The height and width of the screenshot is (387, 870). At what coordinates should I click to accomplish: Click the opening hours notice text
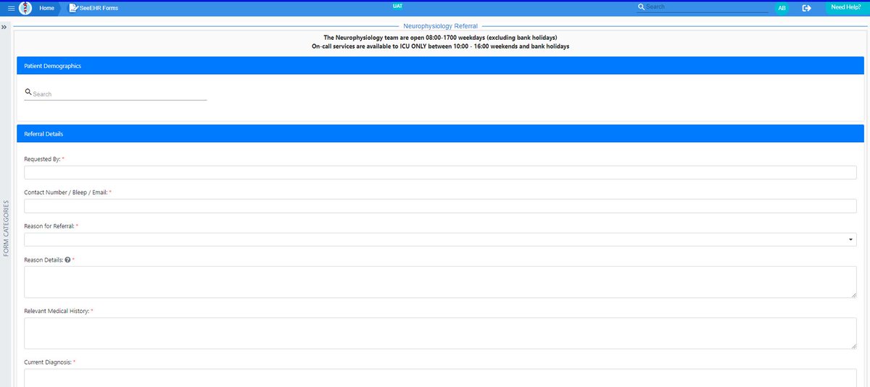point(440,37)
